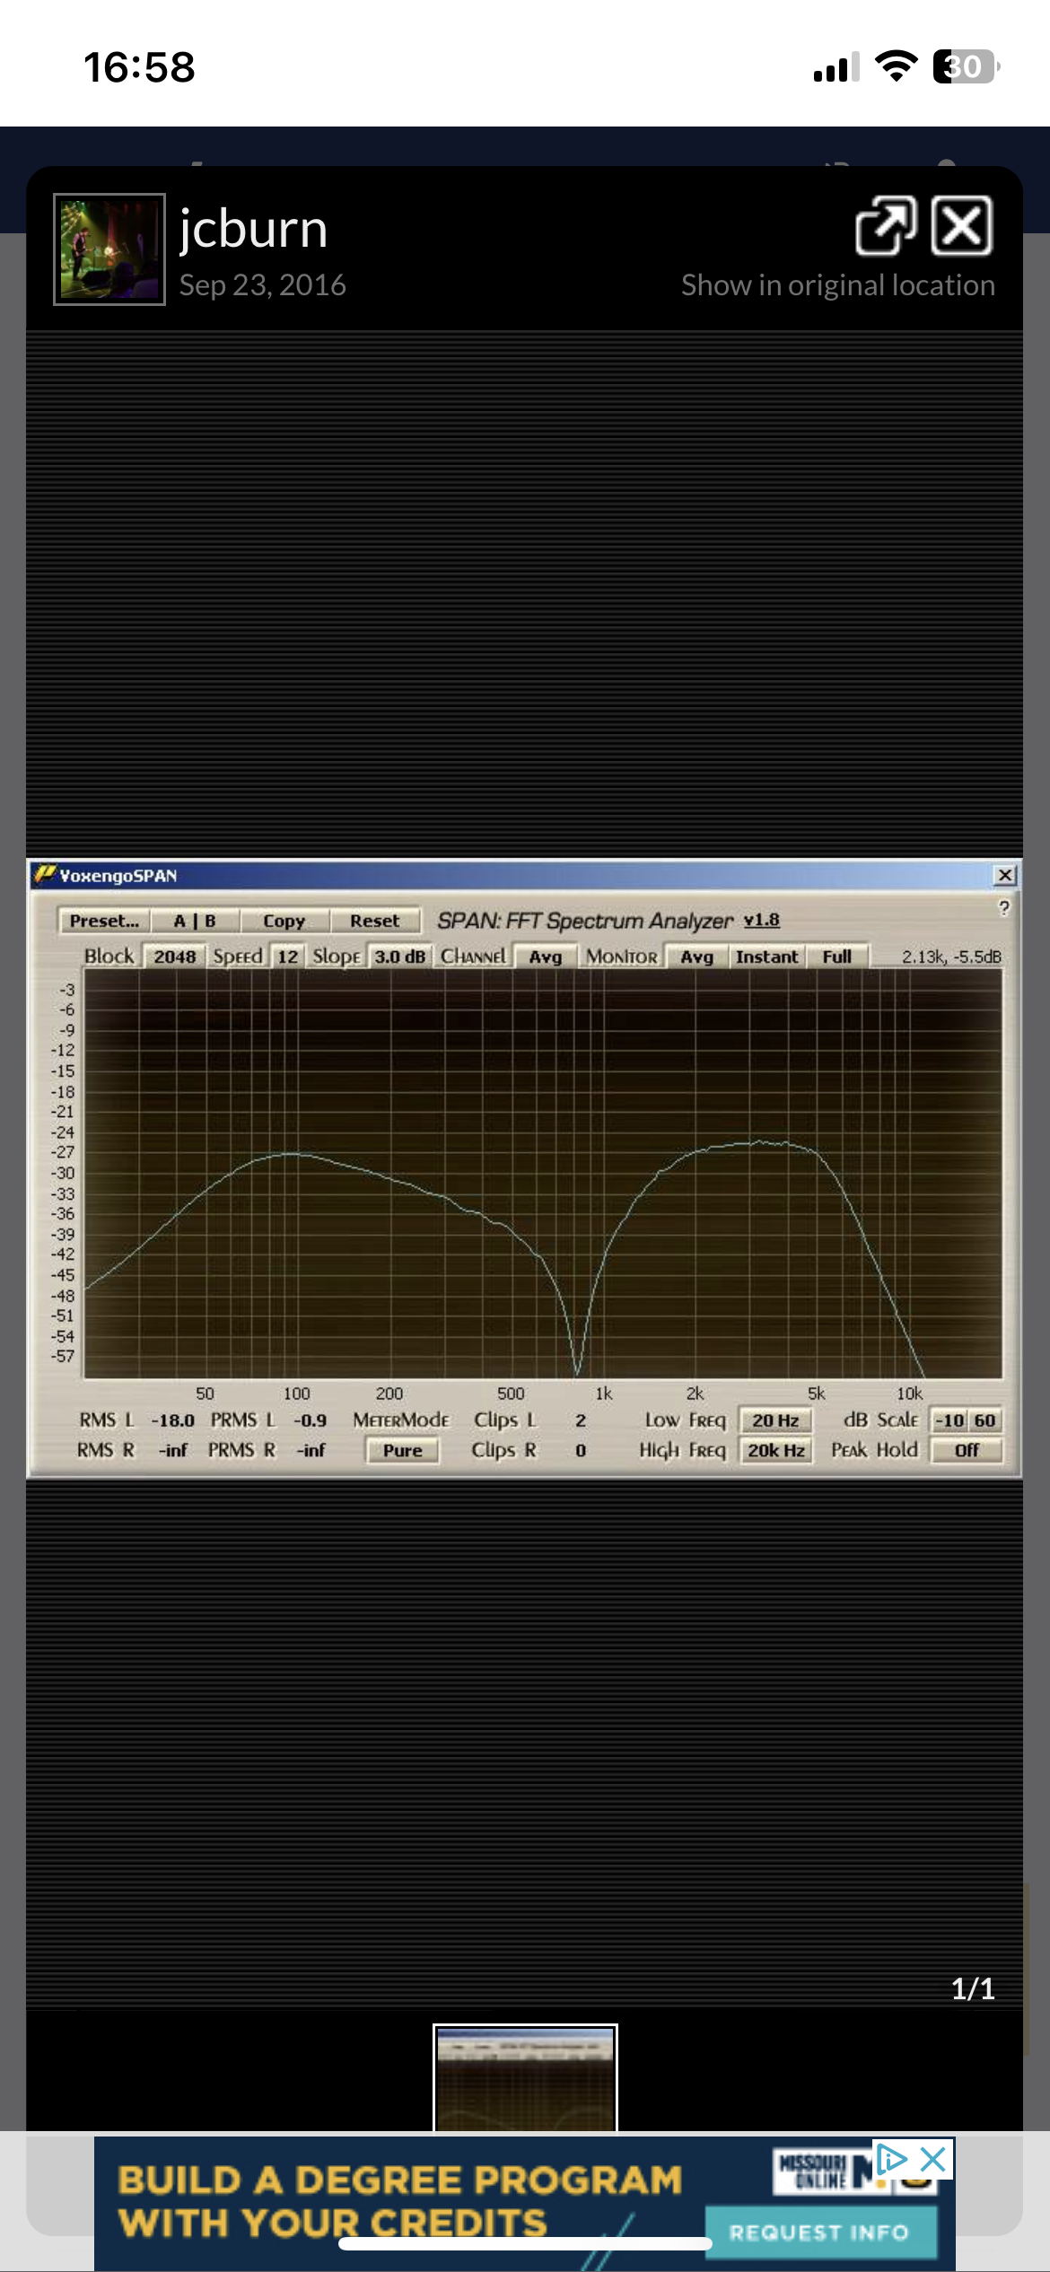Change Speed value 12
This screenshot has width=1050, height=2272.
click(287, 957)
